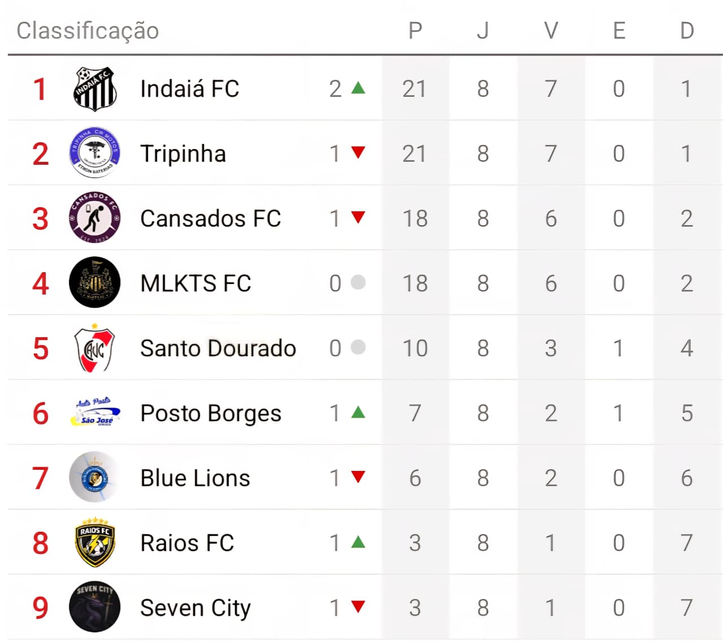Sort by the V wins column header
723x642 pixels.
click(551, 30)
